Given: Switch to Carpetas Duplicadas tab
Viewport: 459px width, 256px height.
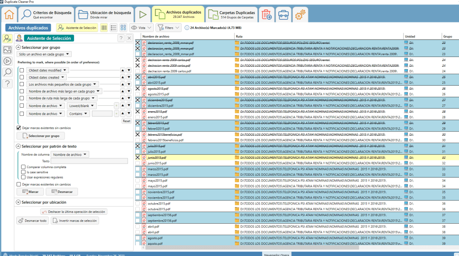Looking at the screenshot, I should tap(232, 15).
